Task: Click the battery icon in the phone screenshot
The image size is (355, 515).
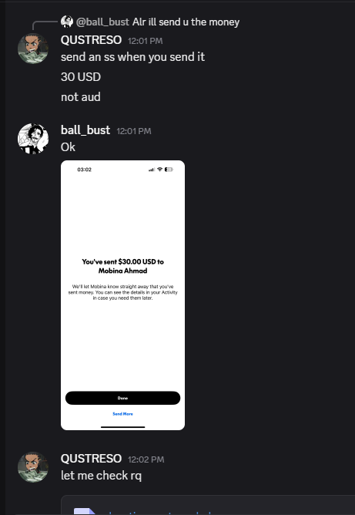Action: pos(169,170)
